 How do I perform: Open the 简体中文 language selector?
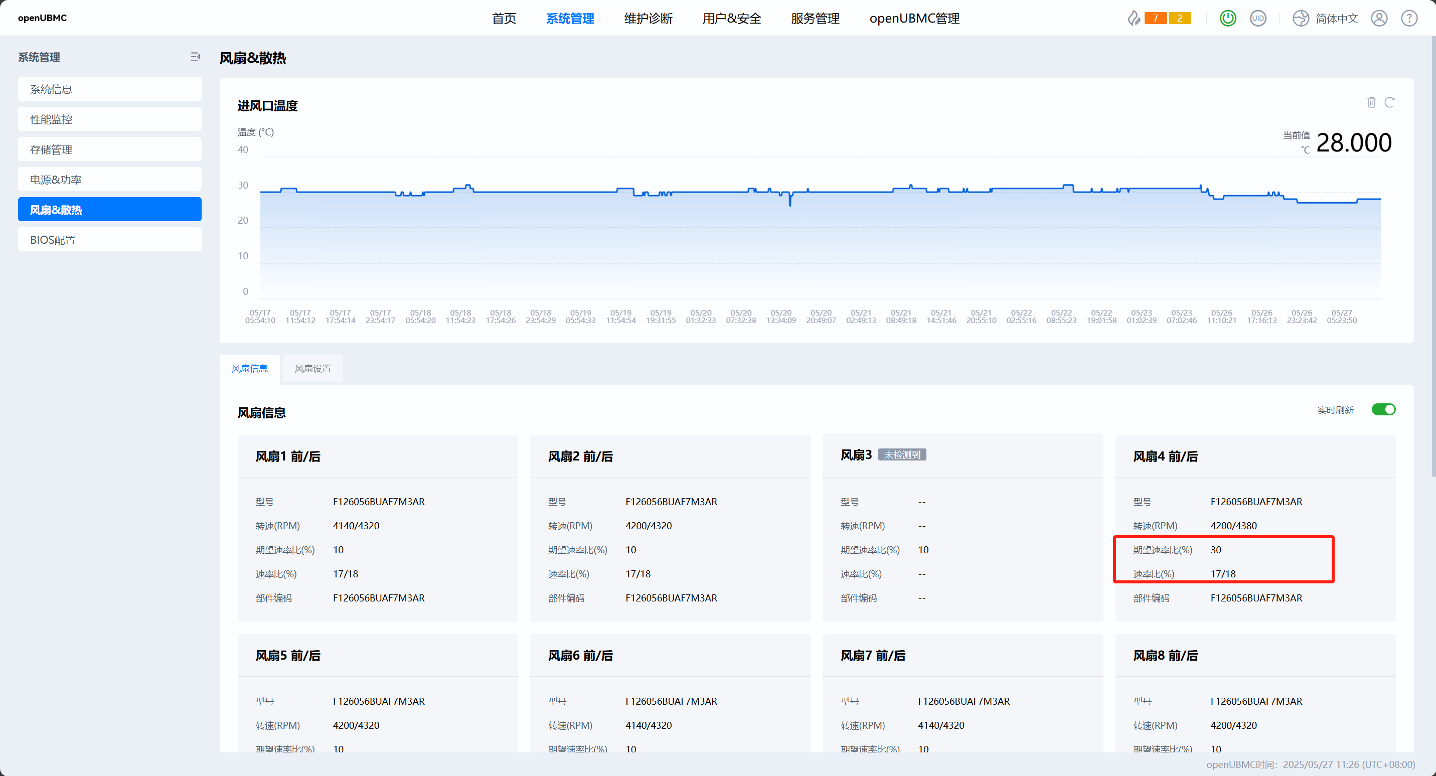coord(1336,19)
